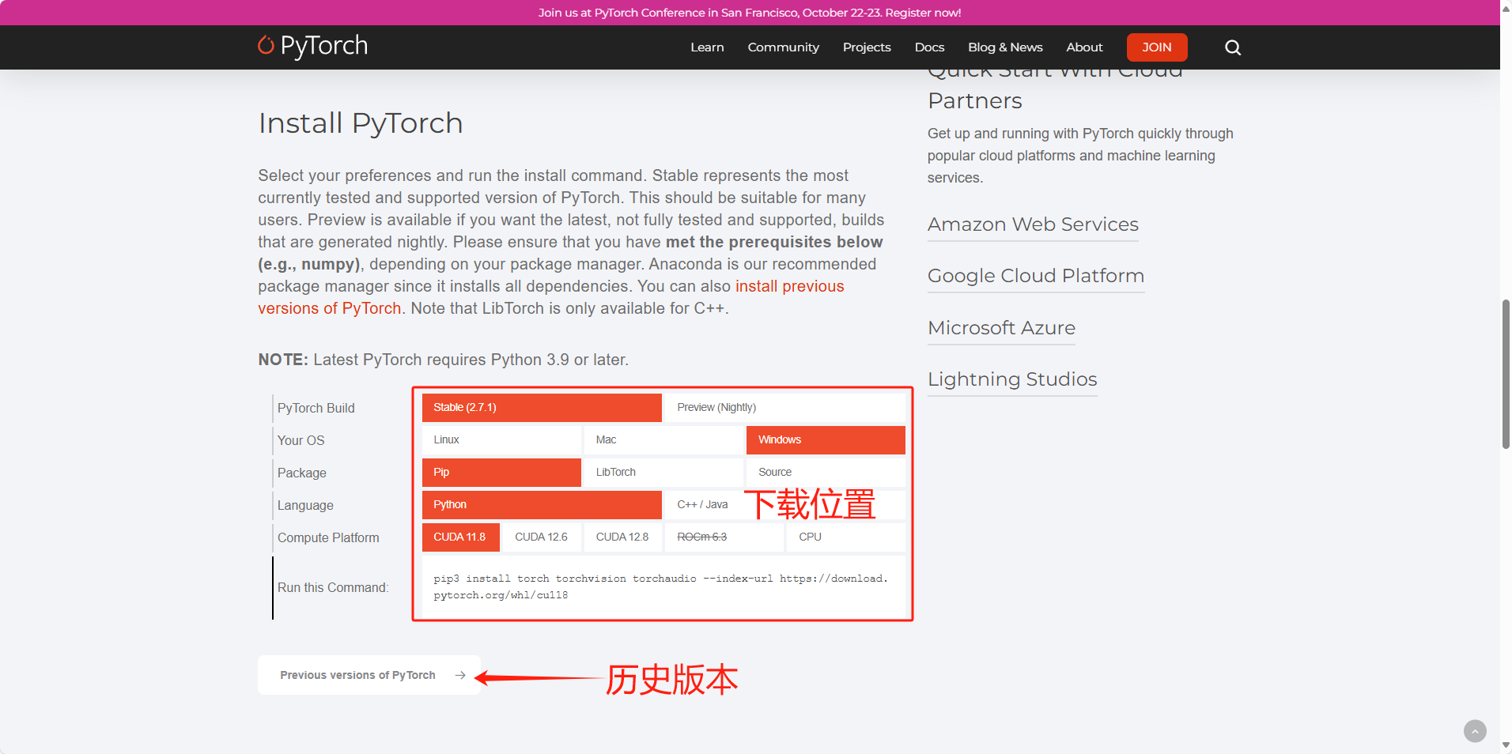This screenshot has width=1512, height=754.
Task: Follow the install previous versions of PyTorch link
Action: pos(551,297)
